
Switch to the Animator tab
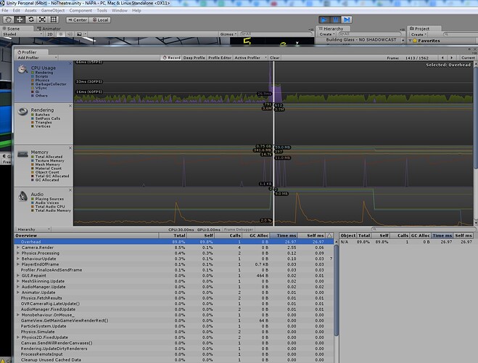[49, 28]
